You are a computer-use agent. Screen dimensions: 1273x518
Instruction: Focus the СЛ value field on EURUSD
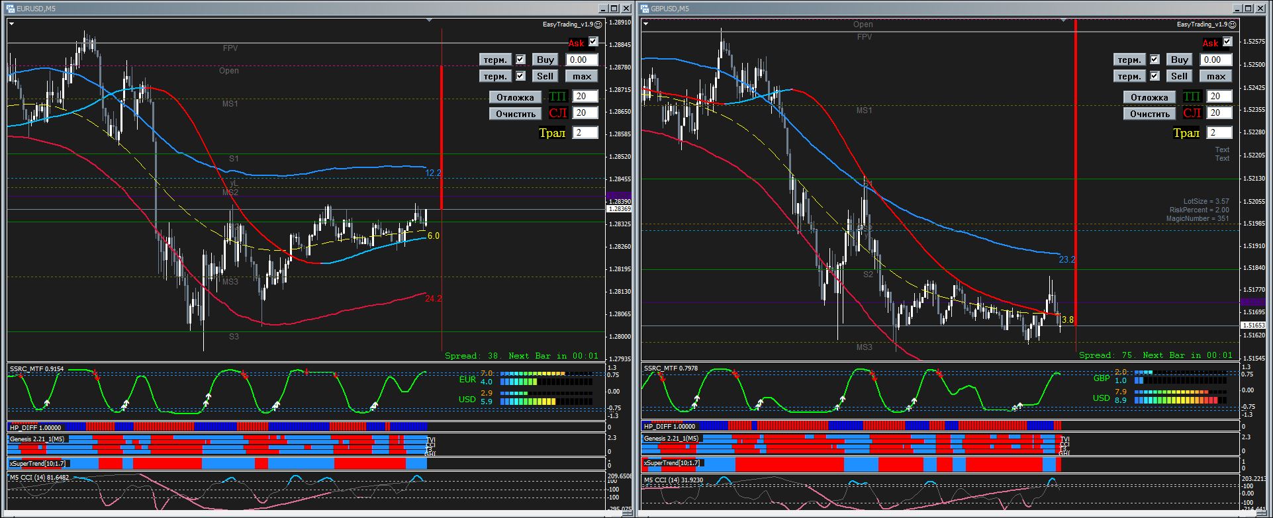coord(585,113)
